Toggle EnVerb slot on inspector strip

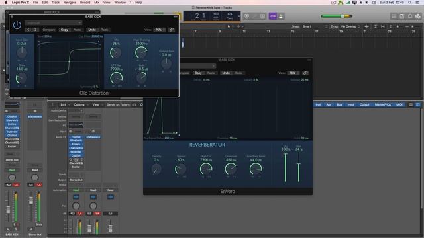[12, 124]
